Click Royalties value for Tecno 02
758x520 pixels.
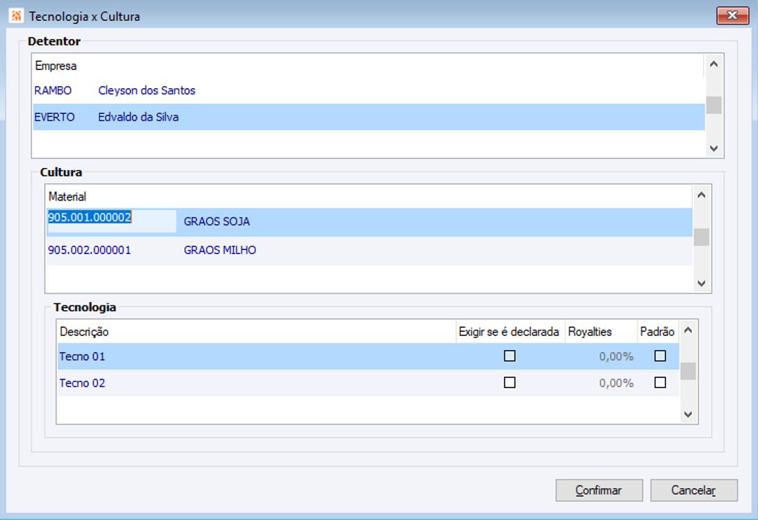click(x=616, y=383)
